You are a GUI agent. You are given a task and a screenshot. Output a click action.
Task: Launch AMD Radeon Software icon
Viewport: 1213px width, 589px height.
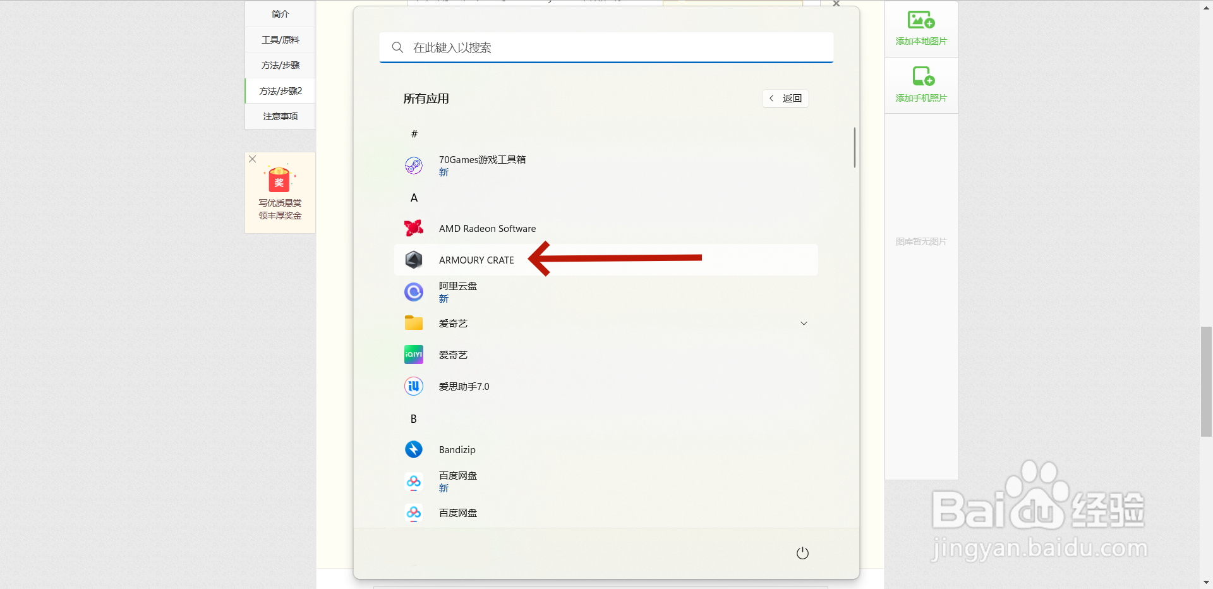(x=414, y=228)
